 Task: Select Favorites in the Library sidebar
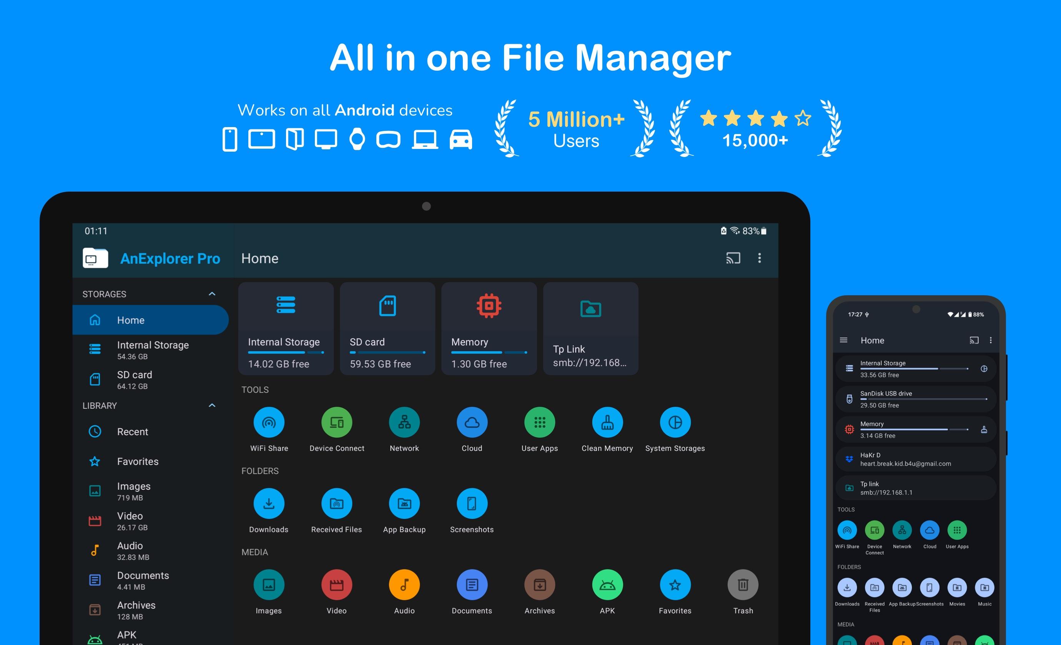coord(138,461)
